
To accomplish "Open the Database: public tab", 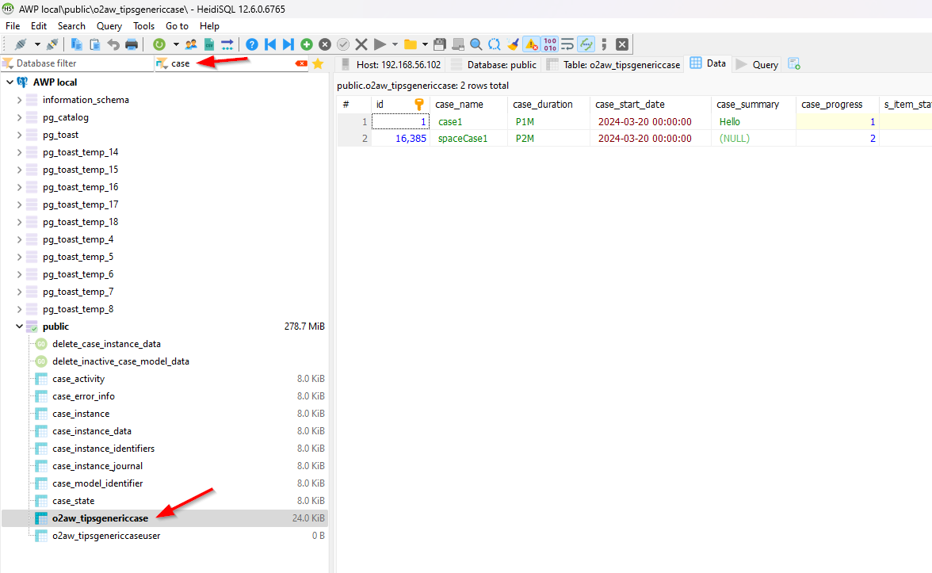I will [x=493, y=65].
